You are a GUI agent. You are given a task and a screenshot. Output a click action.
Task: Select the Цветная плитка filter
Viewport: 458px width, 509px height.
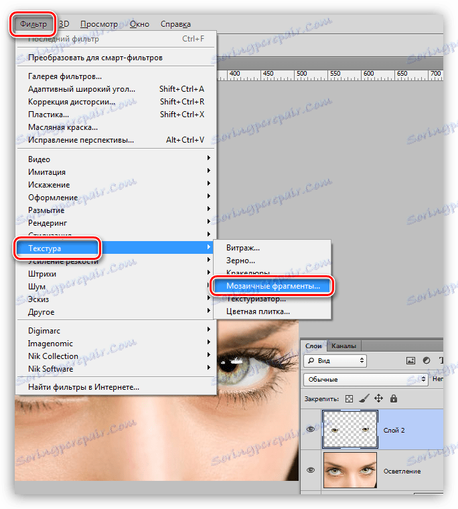pyautogui.click(x=272, y=311)
